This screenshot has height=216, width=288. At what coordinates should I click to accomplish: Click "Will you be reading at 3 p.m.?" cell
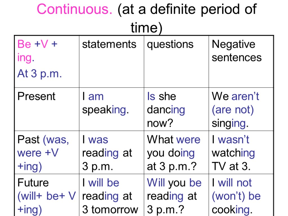174,196
